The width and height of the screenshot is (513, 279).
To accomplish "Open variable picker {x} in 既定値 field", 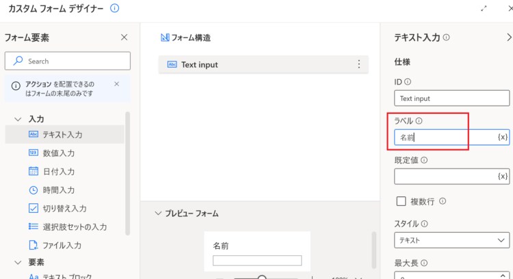I will click(x=503, y=177).
